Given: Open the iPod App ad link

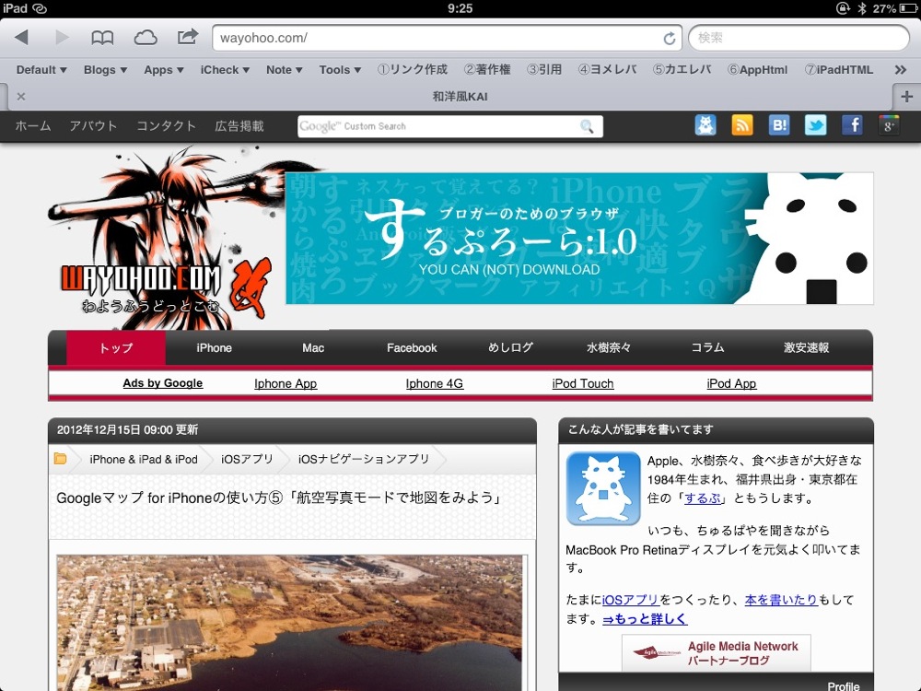Looking at the screenshot, I should pyautogui.click(x=731, y=383).
